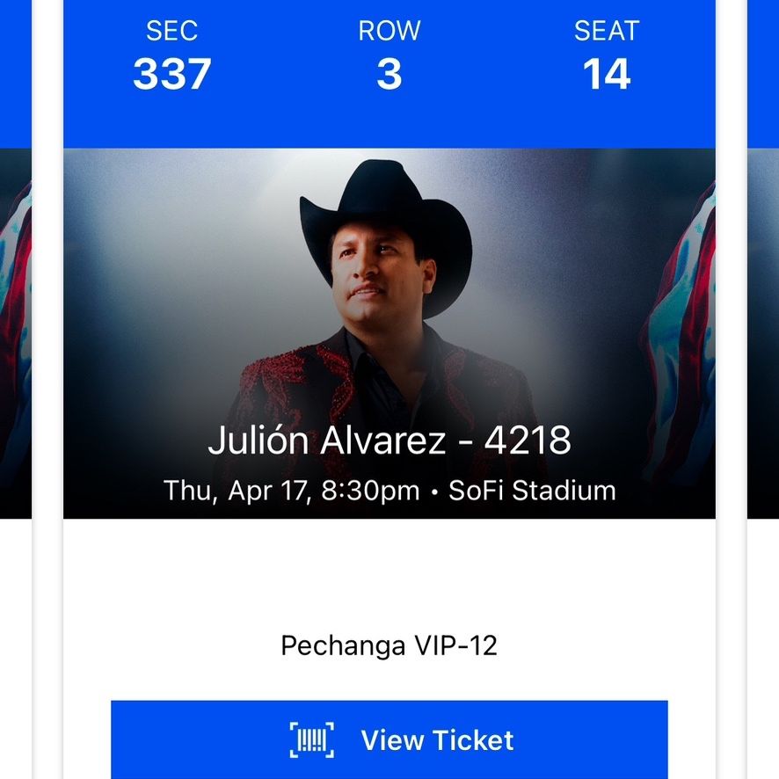Viewport: 779px width, 779px height.
Task: Click the View Ticket button
Action: tap(389, 739)
